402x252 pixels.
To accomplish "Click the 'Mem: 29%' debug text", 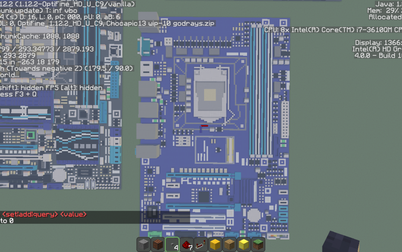I will pos(384,11).
